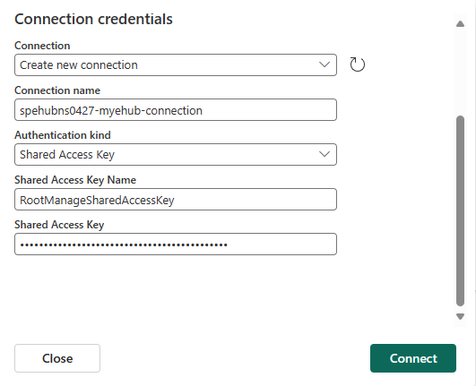Click the scrollbar down arrow
The height and width of the screenshot is (386, 476).
[460, 316]
